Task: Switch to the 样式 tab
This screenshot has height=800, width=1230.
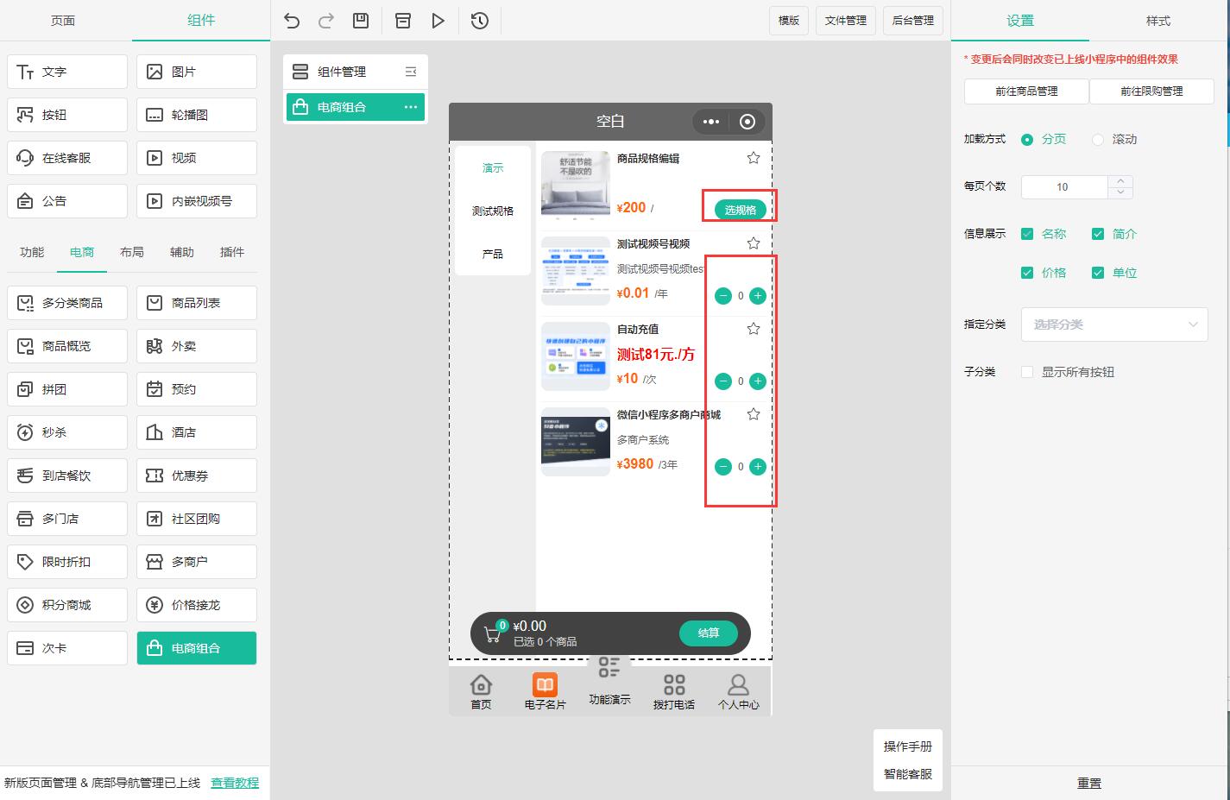Action: [1157, 21]
